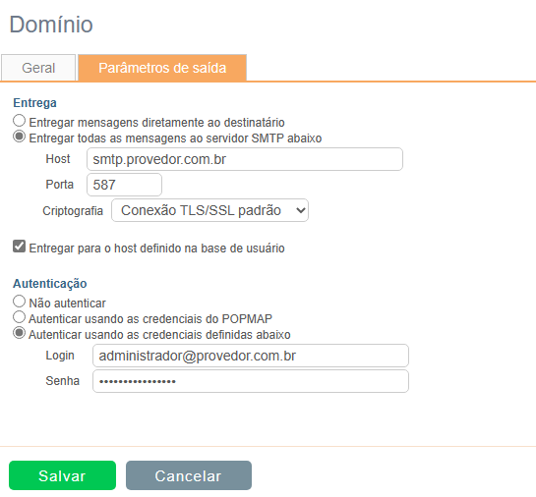Screen dimensions: 536x497
Task: Save with the Salvar button
Action: pyautogui.click(x=63, y=475)
